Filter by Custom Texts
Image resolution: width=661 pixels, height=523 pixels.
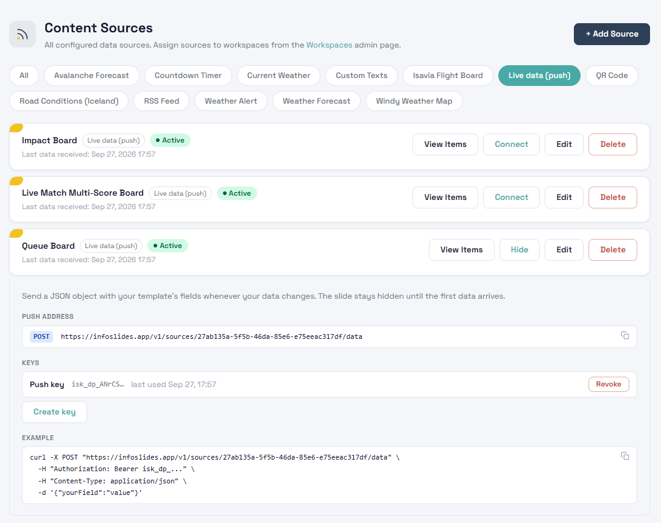coord(361,76)
